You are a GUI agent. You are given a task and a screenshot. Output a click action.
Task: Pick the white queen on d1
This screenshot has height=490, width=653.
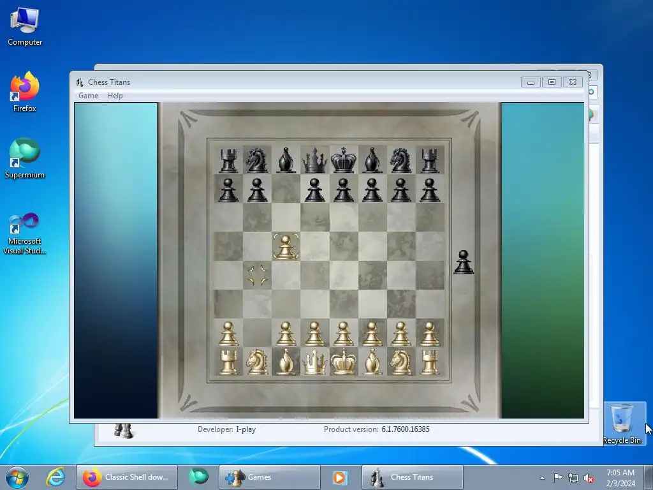(314, 362)
